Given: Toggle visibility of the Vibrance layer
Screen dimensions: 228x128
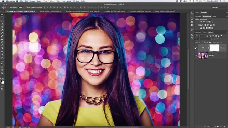Looking at the screenshot, I should coord(196,48).
